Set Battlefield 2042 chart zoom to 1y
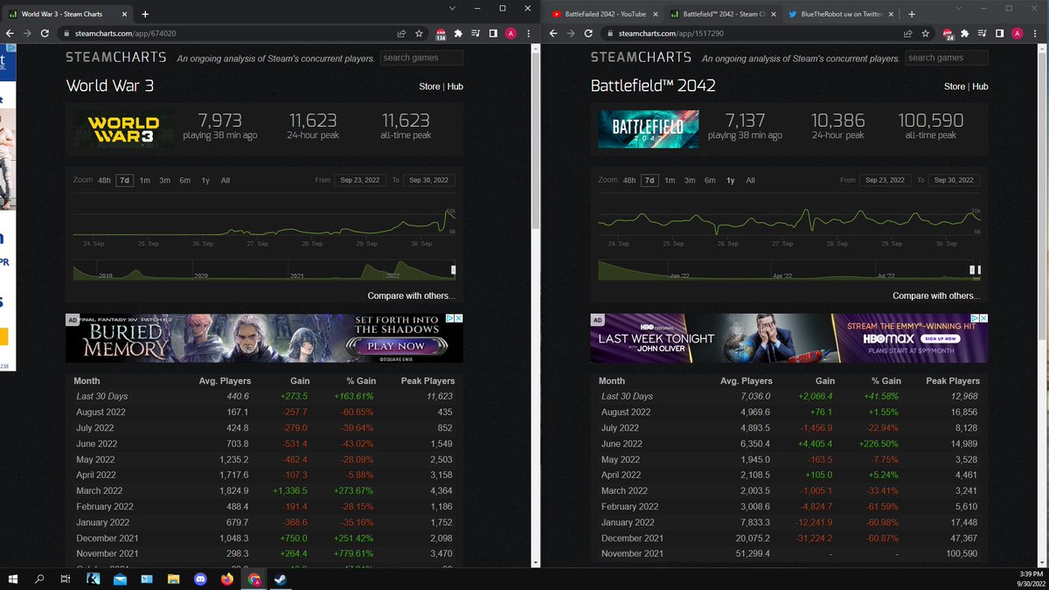The height and width of the screenshot is (590, 1049). tap(730, 180)
